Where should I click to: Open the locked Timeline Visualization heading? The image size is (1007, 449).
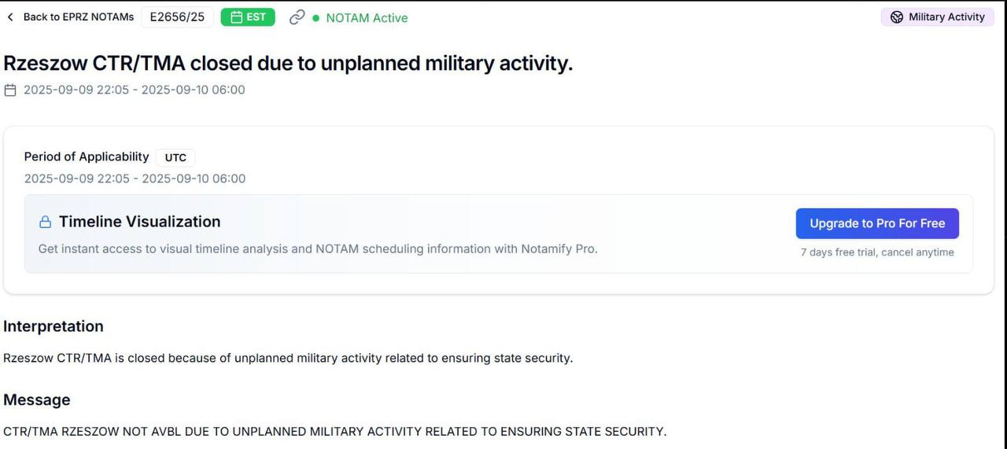(x=139, y=222)
